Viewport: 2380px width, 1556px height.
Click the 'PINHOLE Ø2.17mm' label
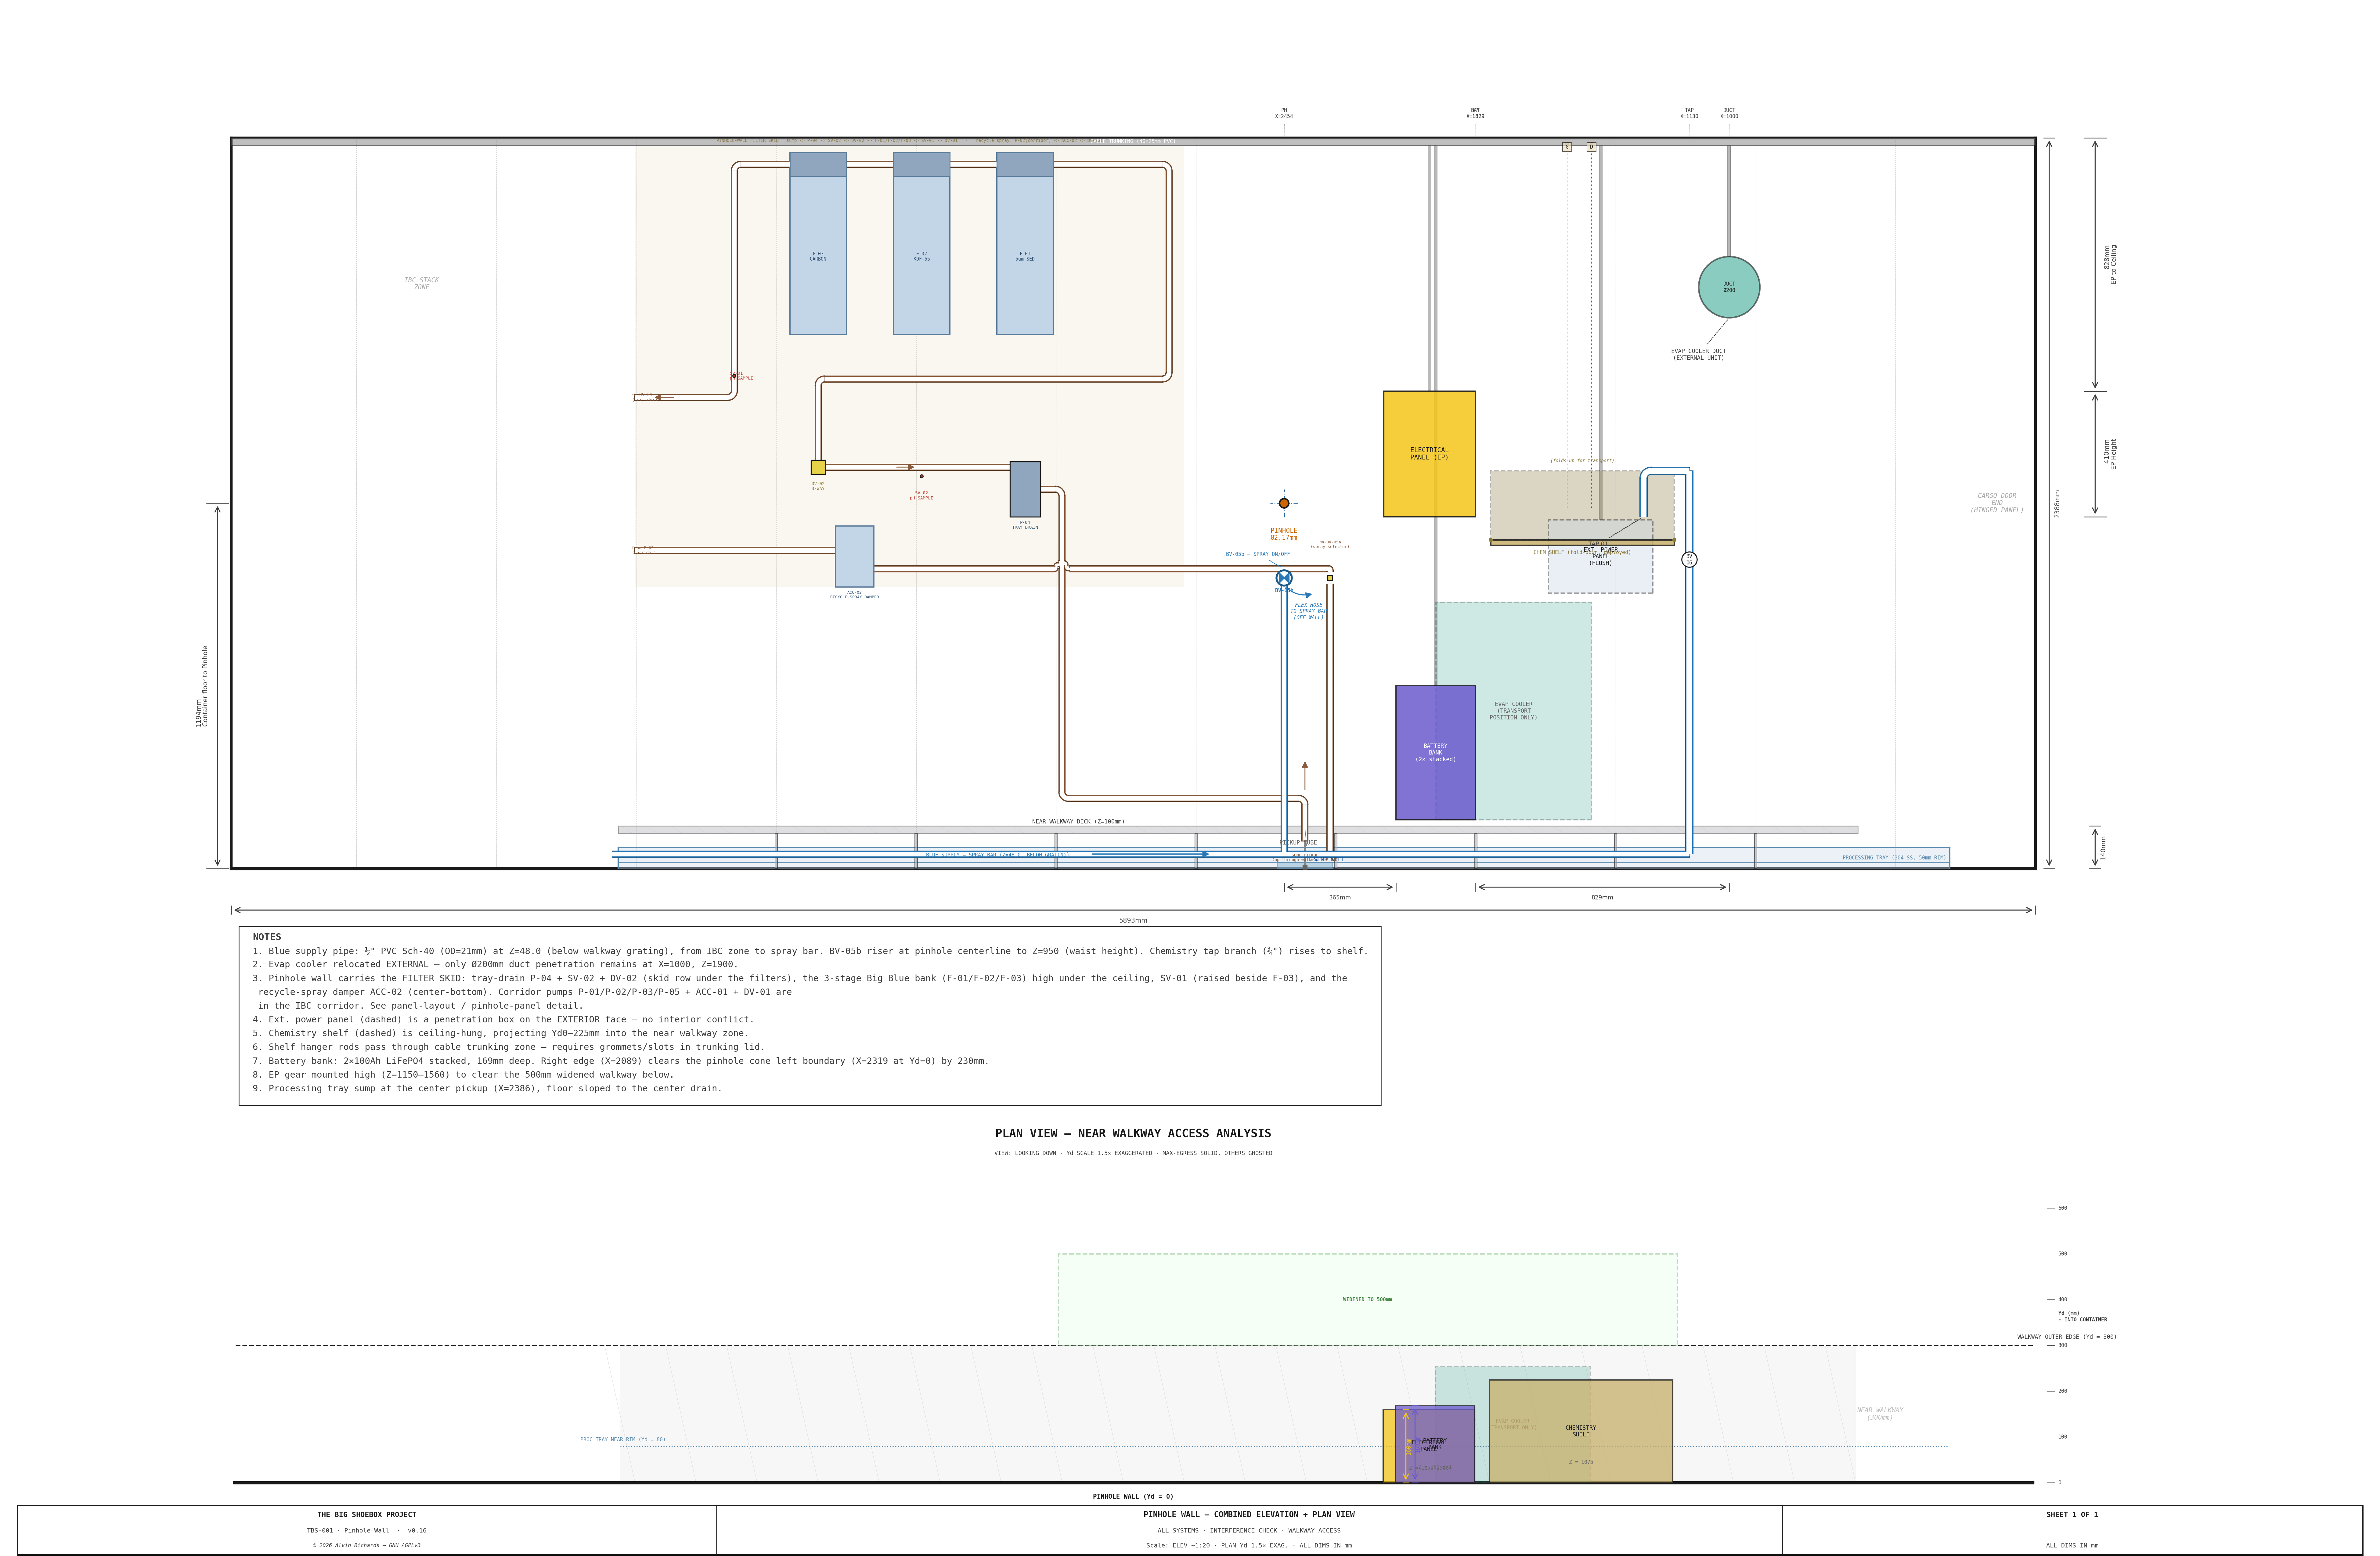(1284, 534)
